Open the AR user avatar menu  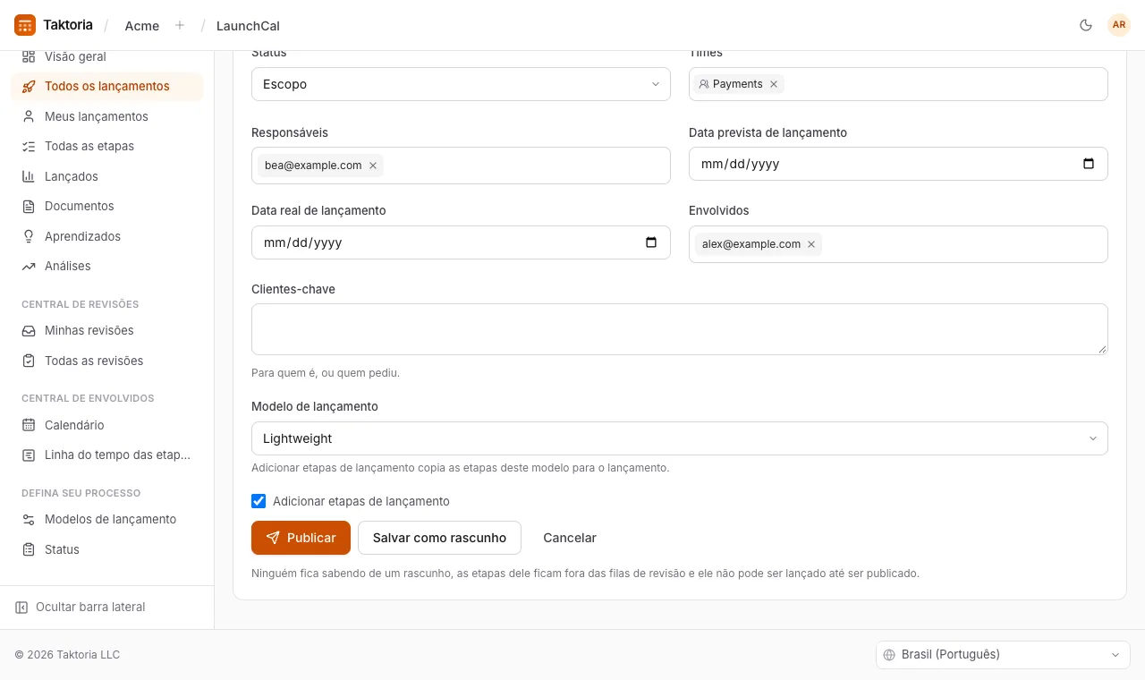pos(1119,25)
